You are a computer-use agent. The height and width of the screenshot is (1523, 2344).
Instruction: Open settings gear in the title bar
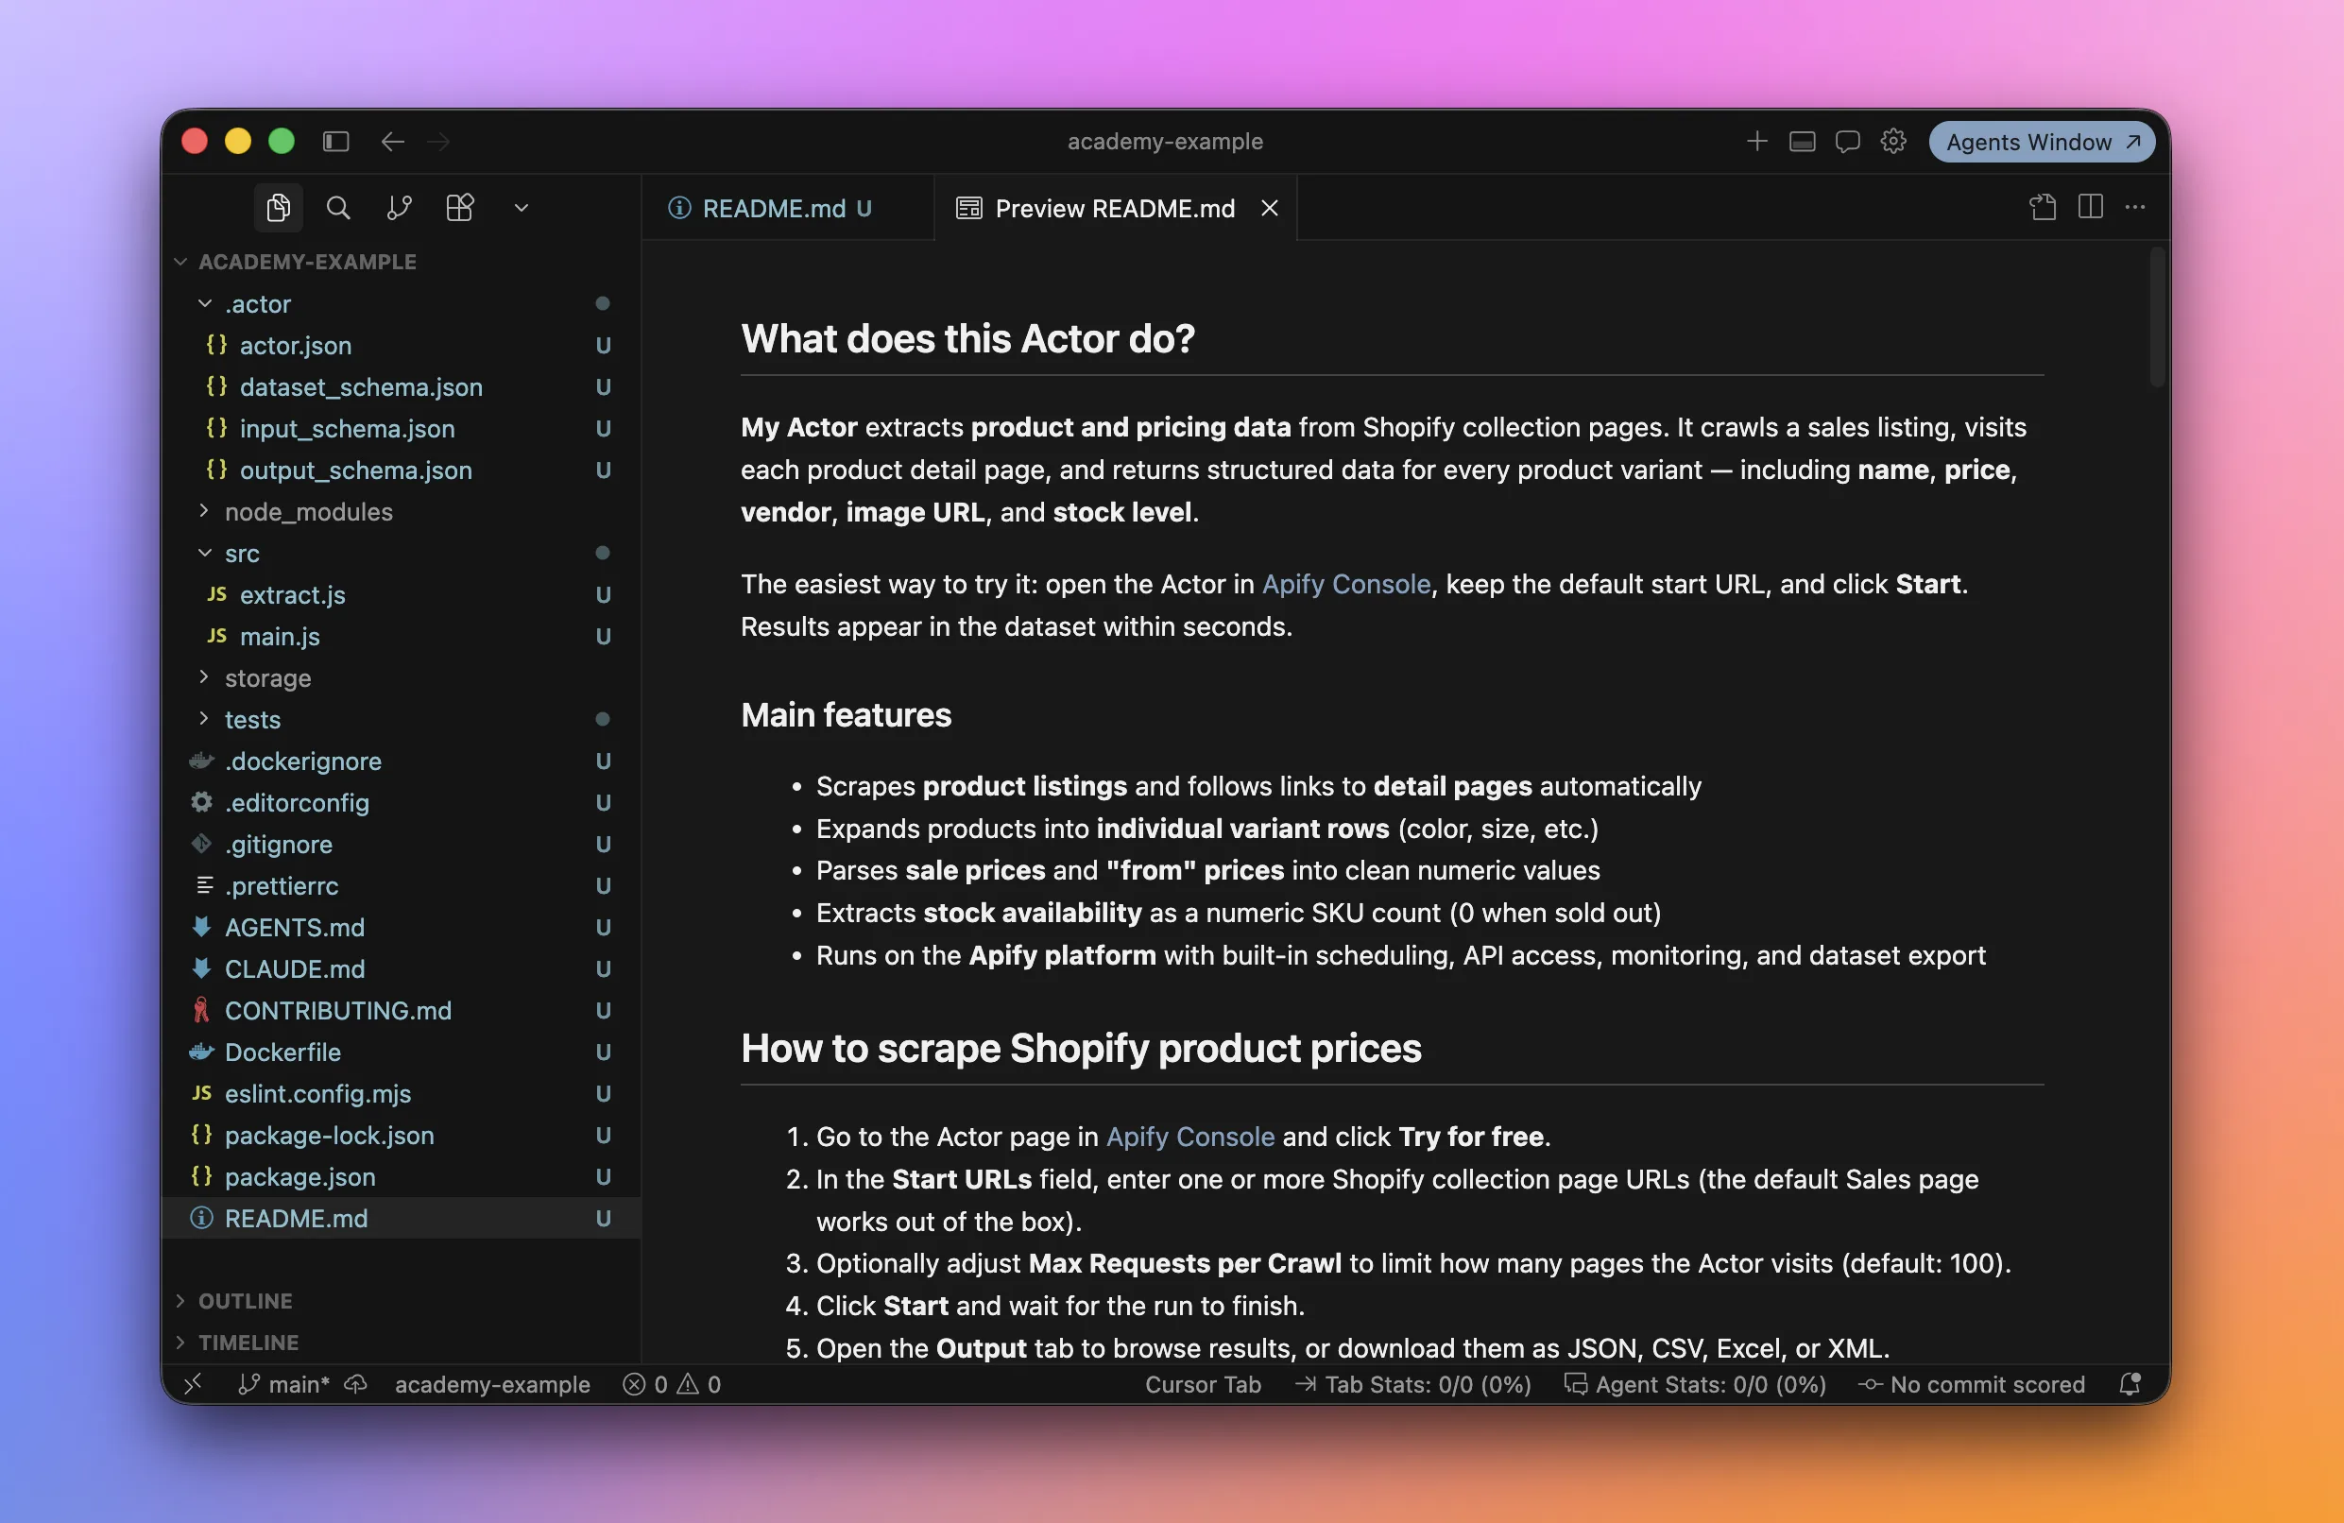(x=1892, y=142)
